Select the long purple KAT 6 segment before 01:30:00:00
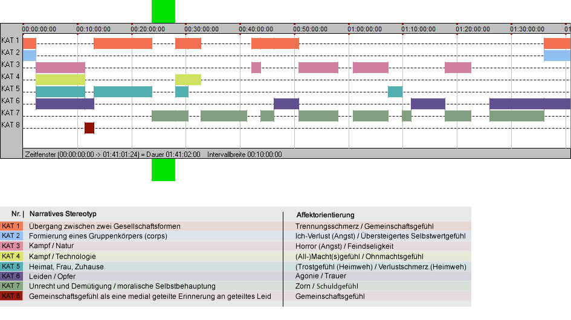The height and width of the screenshot is (320, 571). click(x=530, y=104)
